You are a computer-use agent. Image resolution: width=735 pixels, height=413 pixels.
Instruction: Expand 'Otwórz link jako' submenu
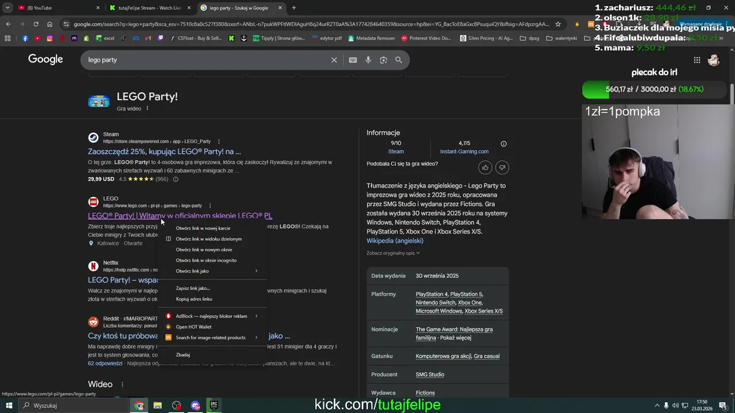[212, 271]
